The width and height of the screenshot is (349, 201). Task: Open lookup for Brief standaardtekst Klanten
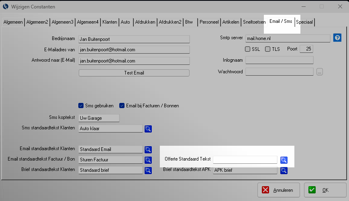click(148, 170)
